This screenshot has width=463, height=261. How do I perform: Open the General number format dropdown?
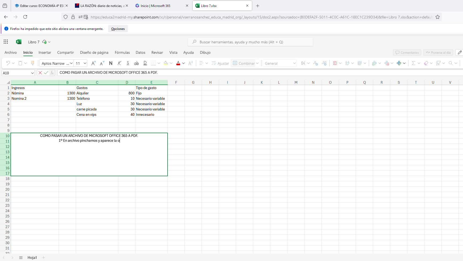(280, 63)
